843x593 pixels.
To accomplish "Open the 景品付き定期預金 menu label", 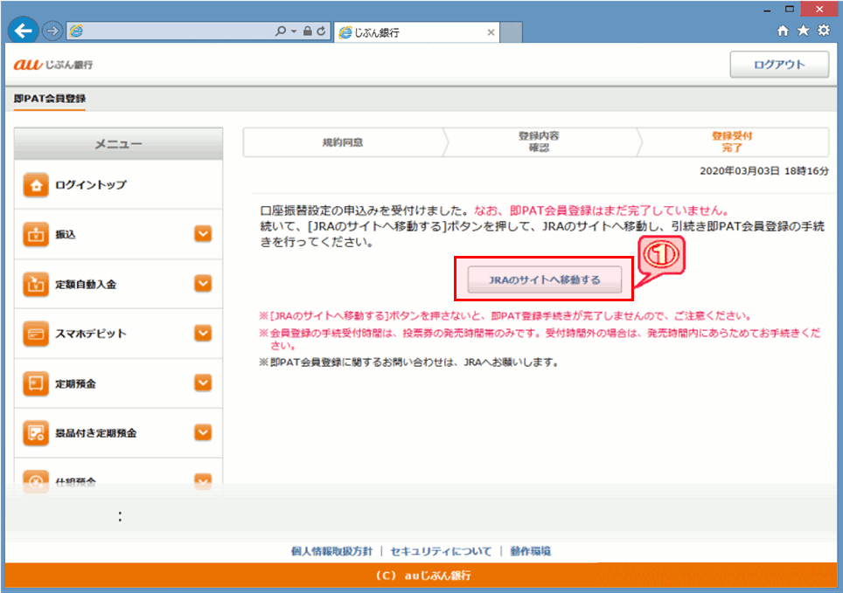I will click(x=96, y=433).
